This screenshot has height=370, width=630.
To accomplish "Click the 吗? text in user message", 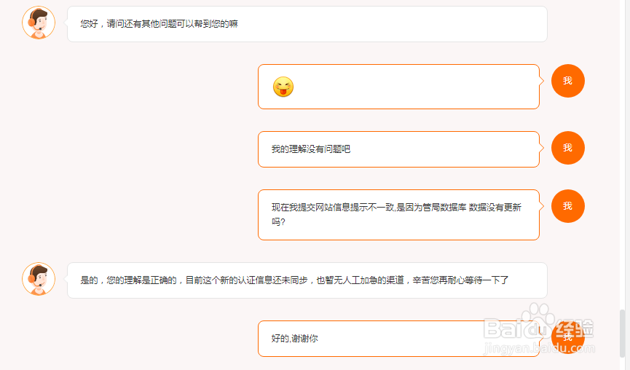I will click(x=278, y=221).
